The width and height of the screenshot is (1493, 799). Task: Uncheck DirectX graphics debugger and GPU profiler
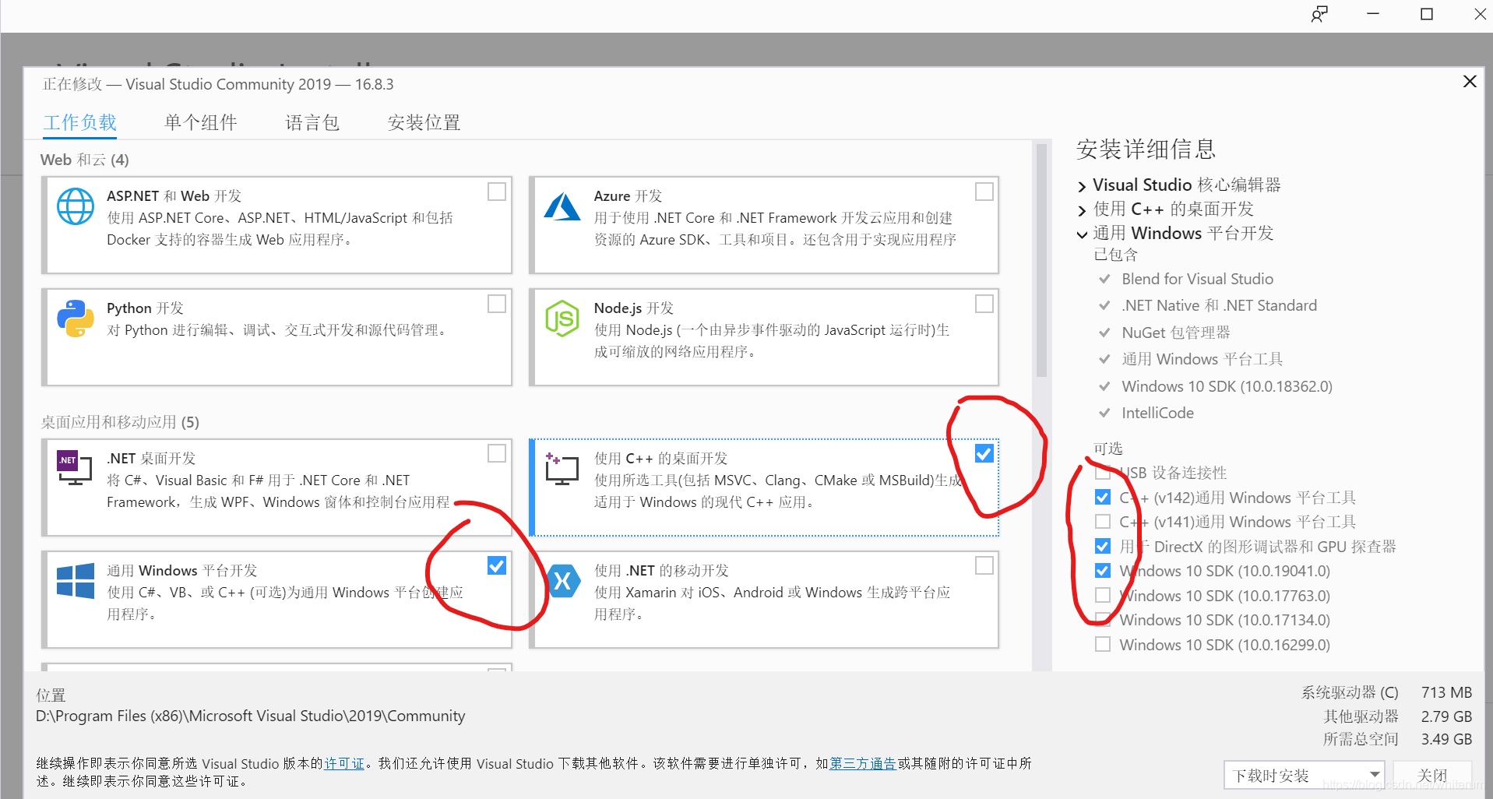click(x=1103, y=546)
